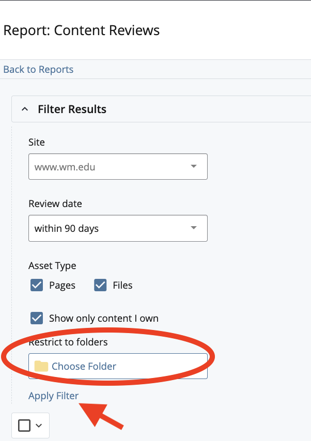Uncheck the Files asset type
This screenshot has width=311, height=441.
pyautogui.click(x=100, y=285)
